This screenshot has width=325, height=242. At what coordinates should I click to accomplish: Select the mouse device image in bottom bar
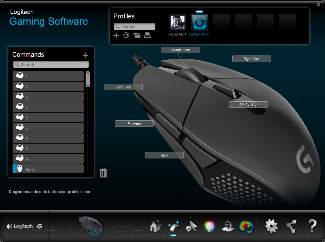91,227
